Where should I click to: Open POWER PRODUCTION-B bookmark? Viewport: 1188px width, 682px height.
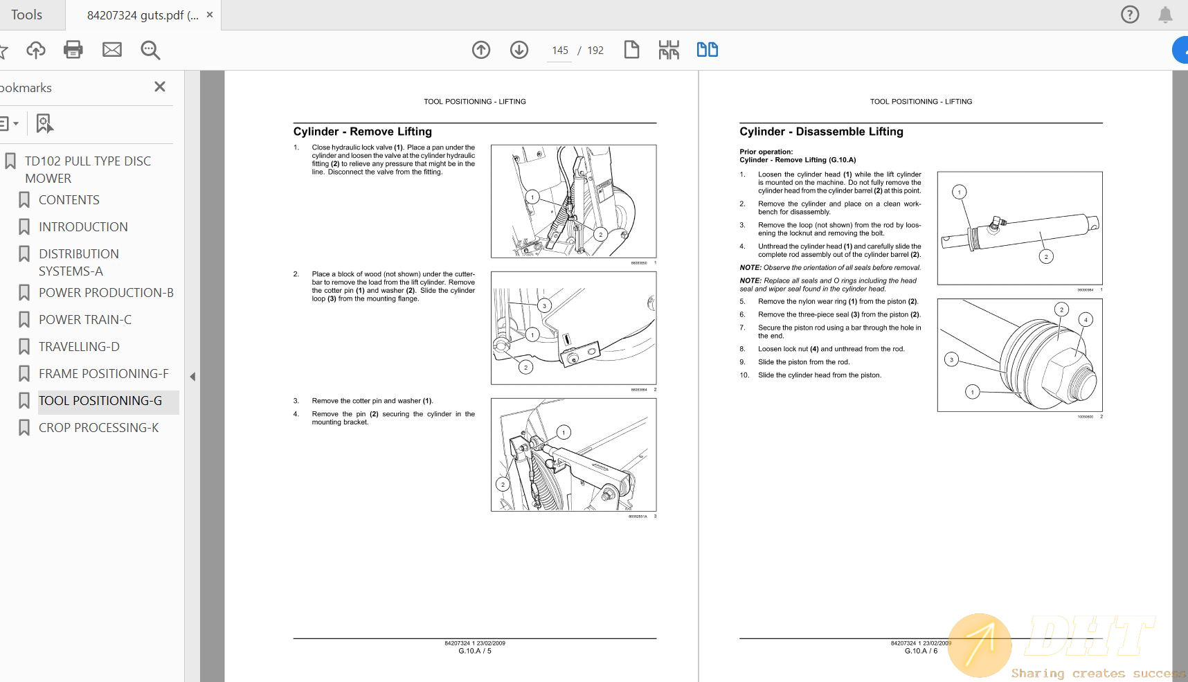pos(106,293)
